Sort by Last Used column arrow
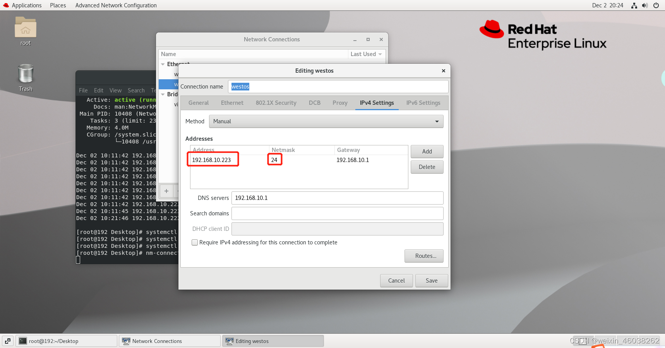The image size is (665, 348). point(380,54)
